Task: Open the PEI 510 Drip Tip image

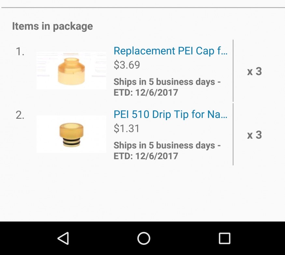Action: (71, 134)
